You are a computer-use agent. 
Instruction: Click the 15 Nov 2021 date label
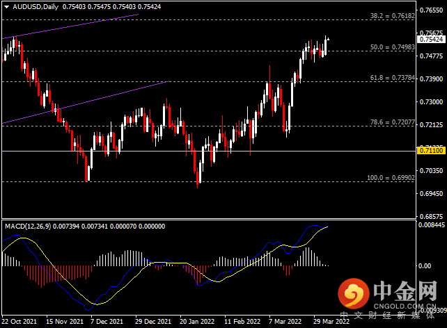click(65, 322)
